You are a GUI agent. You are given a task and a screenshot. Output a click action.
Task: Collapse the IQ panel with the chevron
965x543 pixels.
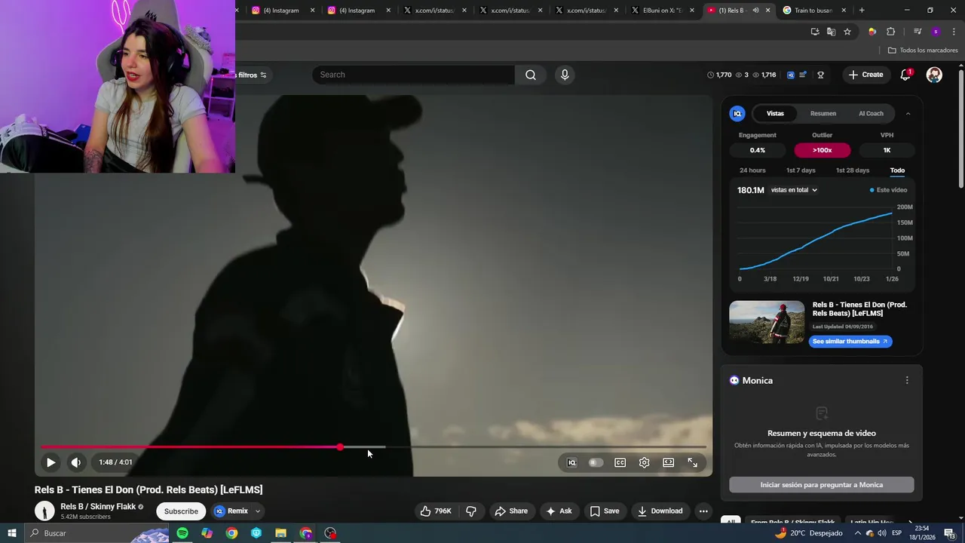coord(908,113)
